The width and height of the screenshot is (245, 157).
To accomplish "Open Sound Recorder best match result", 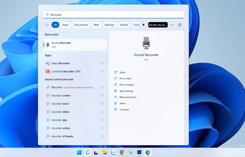I will [x=75, y=45].
